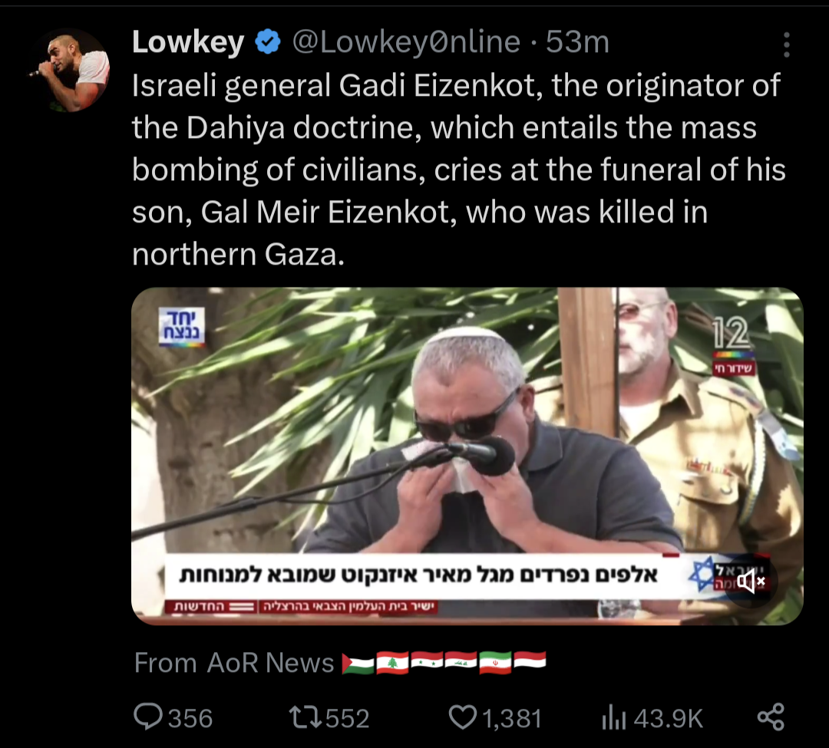Open the From AoR News source link
The height and width of the screenshot is (748, 829).
pos(234,662)
